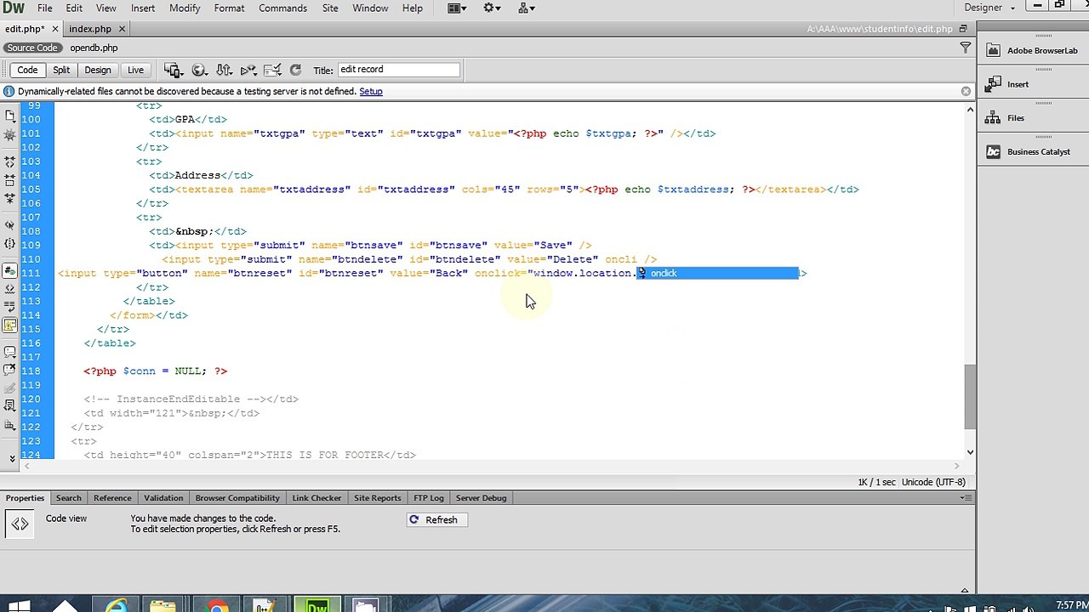Toggle highlight invalid code

(x=10, y=290)
